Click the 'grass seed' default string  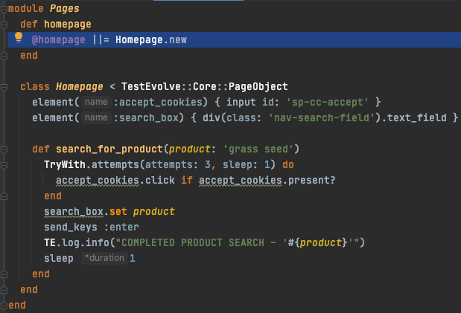coord(258,149)
